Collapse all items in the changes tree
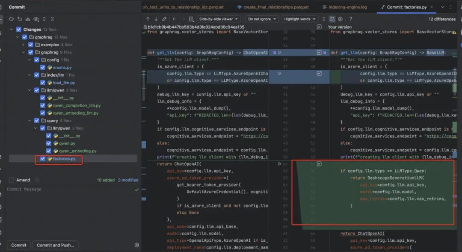The height and width of the screenshot is (252, 462). coord(52,19)
